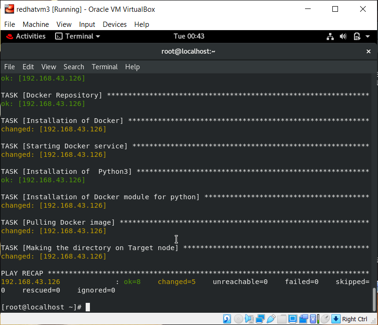The image size is (378, 325).
Task: Open VirtualBox Machine menu
Action: tap(36, 24)
